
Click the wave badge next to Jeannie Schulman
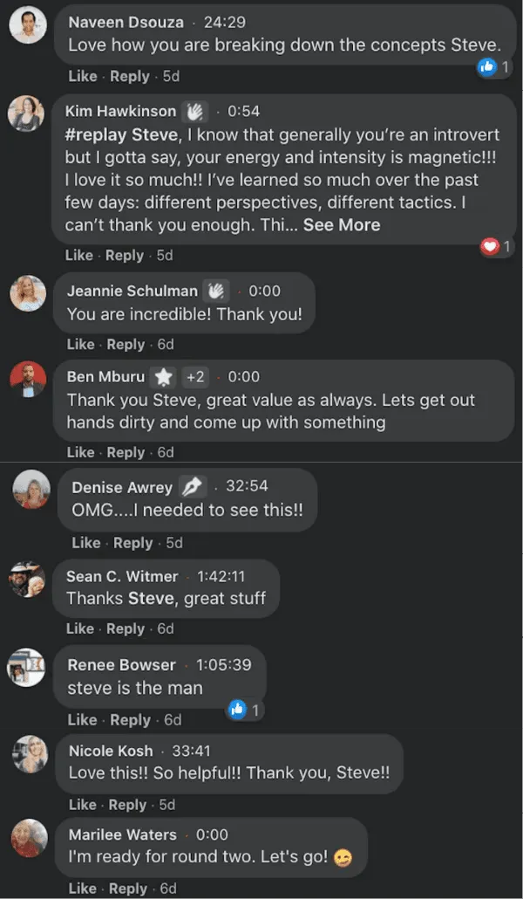pos(215,291)
